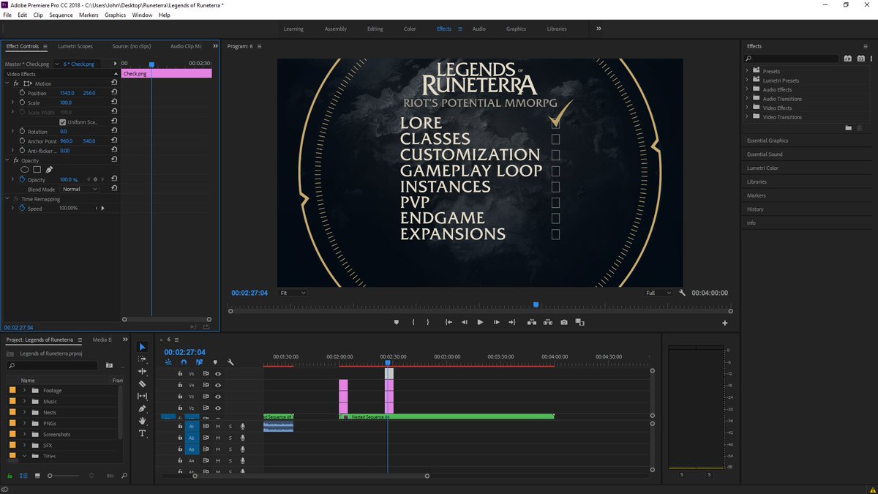Open Button Editor plus icon
The image size is (878, 494).
(725, 323)
